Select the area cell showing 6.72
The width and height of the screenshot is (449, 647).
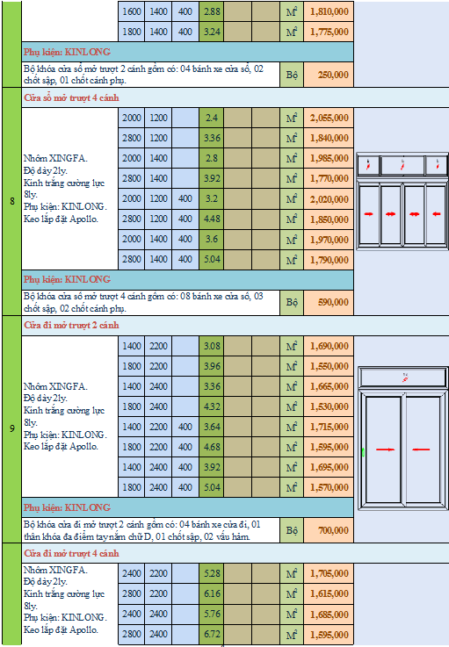(212, 634)
